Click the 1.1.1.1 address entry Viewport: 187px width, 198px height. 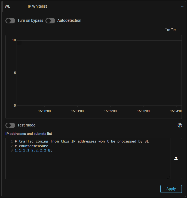pyautogui.click(x=22, y=150)
